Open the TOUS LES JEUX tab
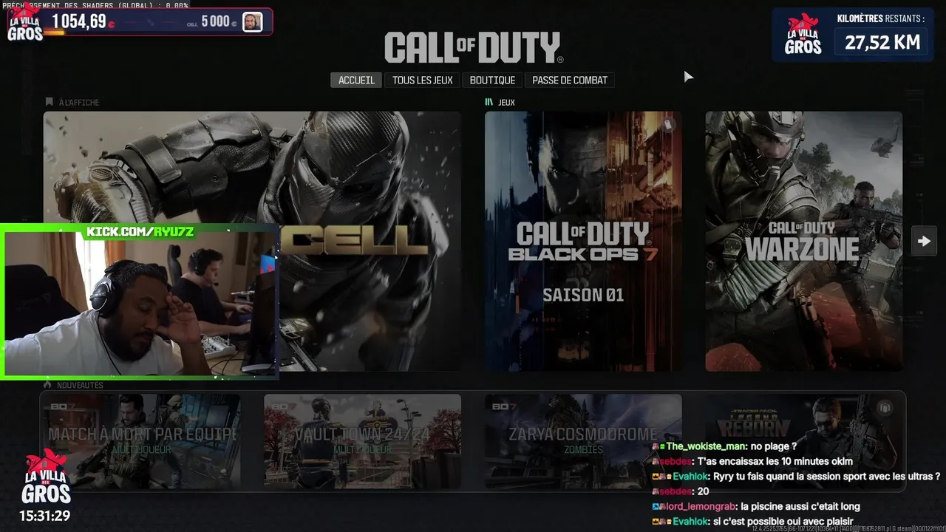Image resolution: width=946 pixels, height=532 pixels. click(423, 80)
